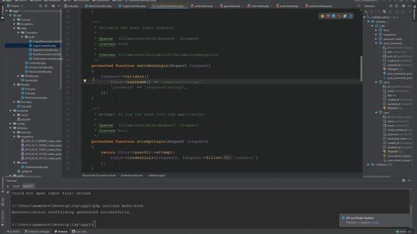417x234 pixels.
Task: Hide the Project panel with minus icon
Action: pos(59,6)
